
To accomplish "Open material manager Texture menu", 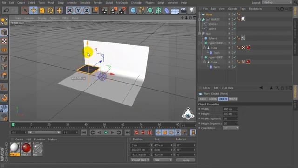I will (x=52, y=140).
